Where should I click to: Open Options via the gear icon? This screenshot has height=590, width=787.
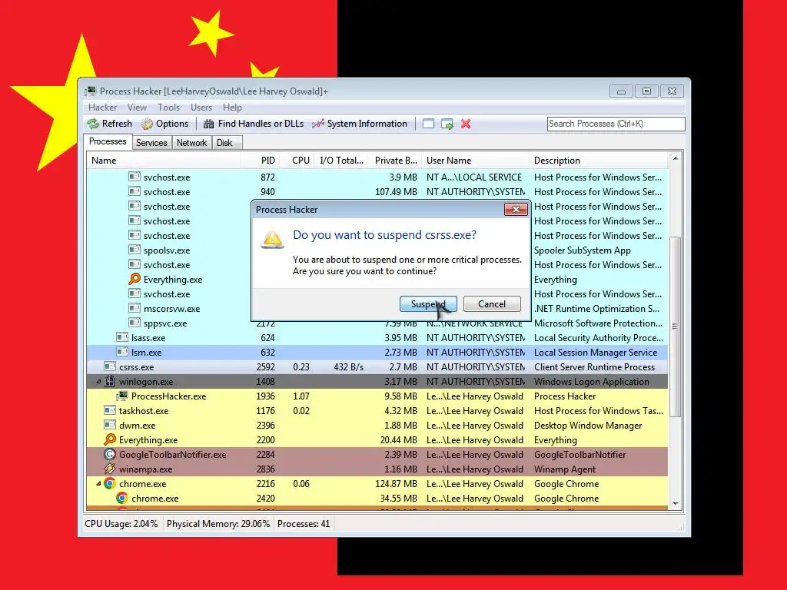[x=147, y=124]
